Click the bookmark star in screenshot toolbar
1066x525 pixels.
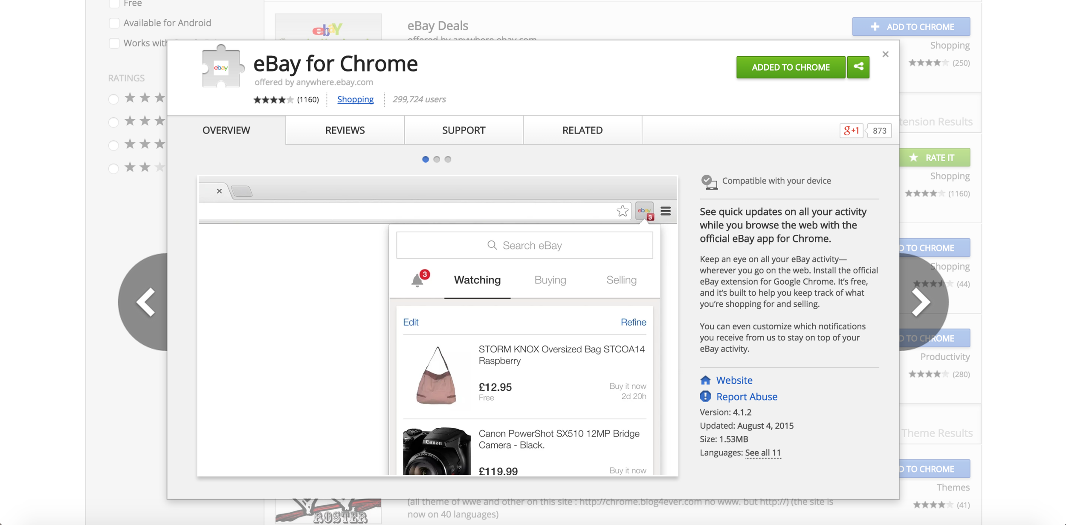(622, 211)
